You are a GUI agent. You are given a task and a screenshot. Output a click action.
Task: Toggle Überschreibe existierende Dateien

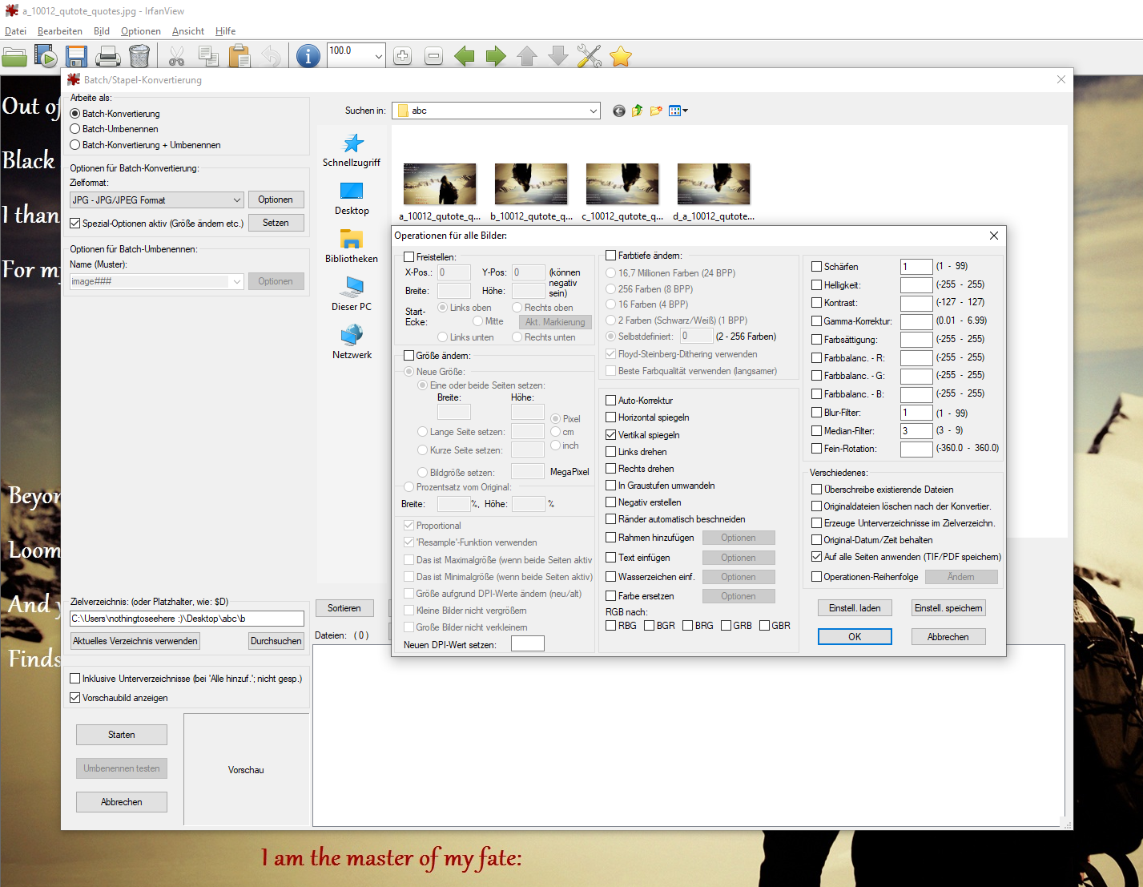tap(817, 490)
